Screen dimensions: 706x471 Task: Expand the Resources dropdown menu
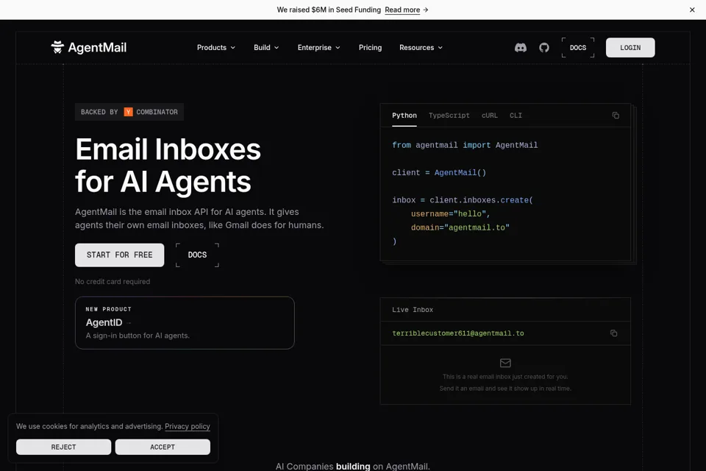pyautogui.click(x=421, y=47)
